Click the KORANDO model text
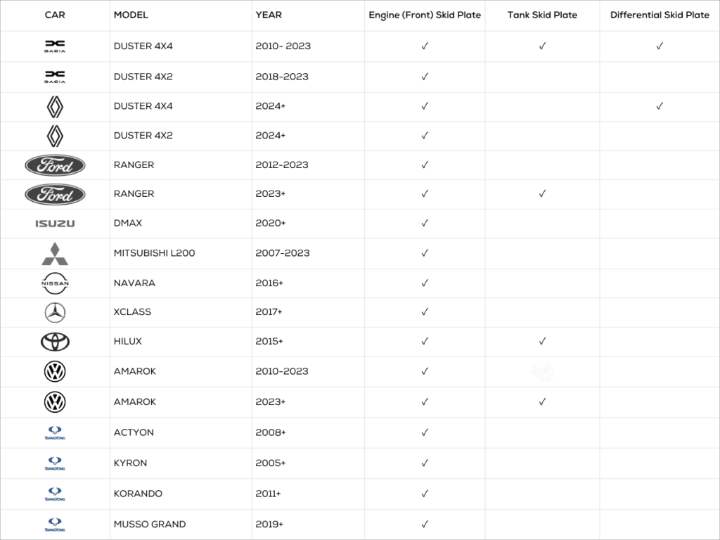Viewport: 720px width, 540px height. 138,494
